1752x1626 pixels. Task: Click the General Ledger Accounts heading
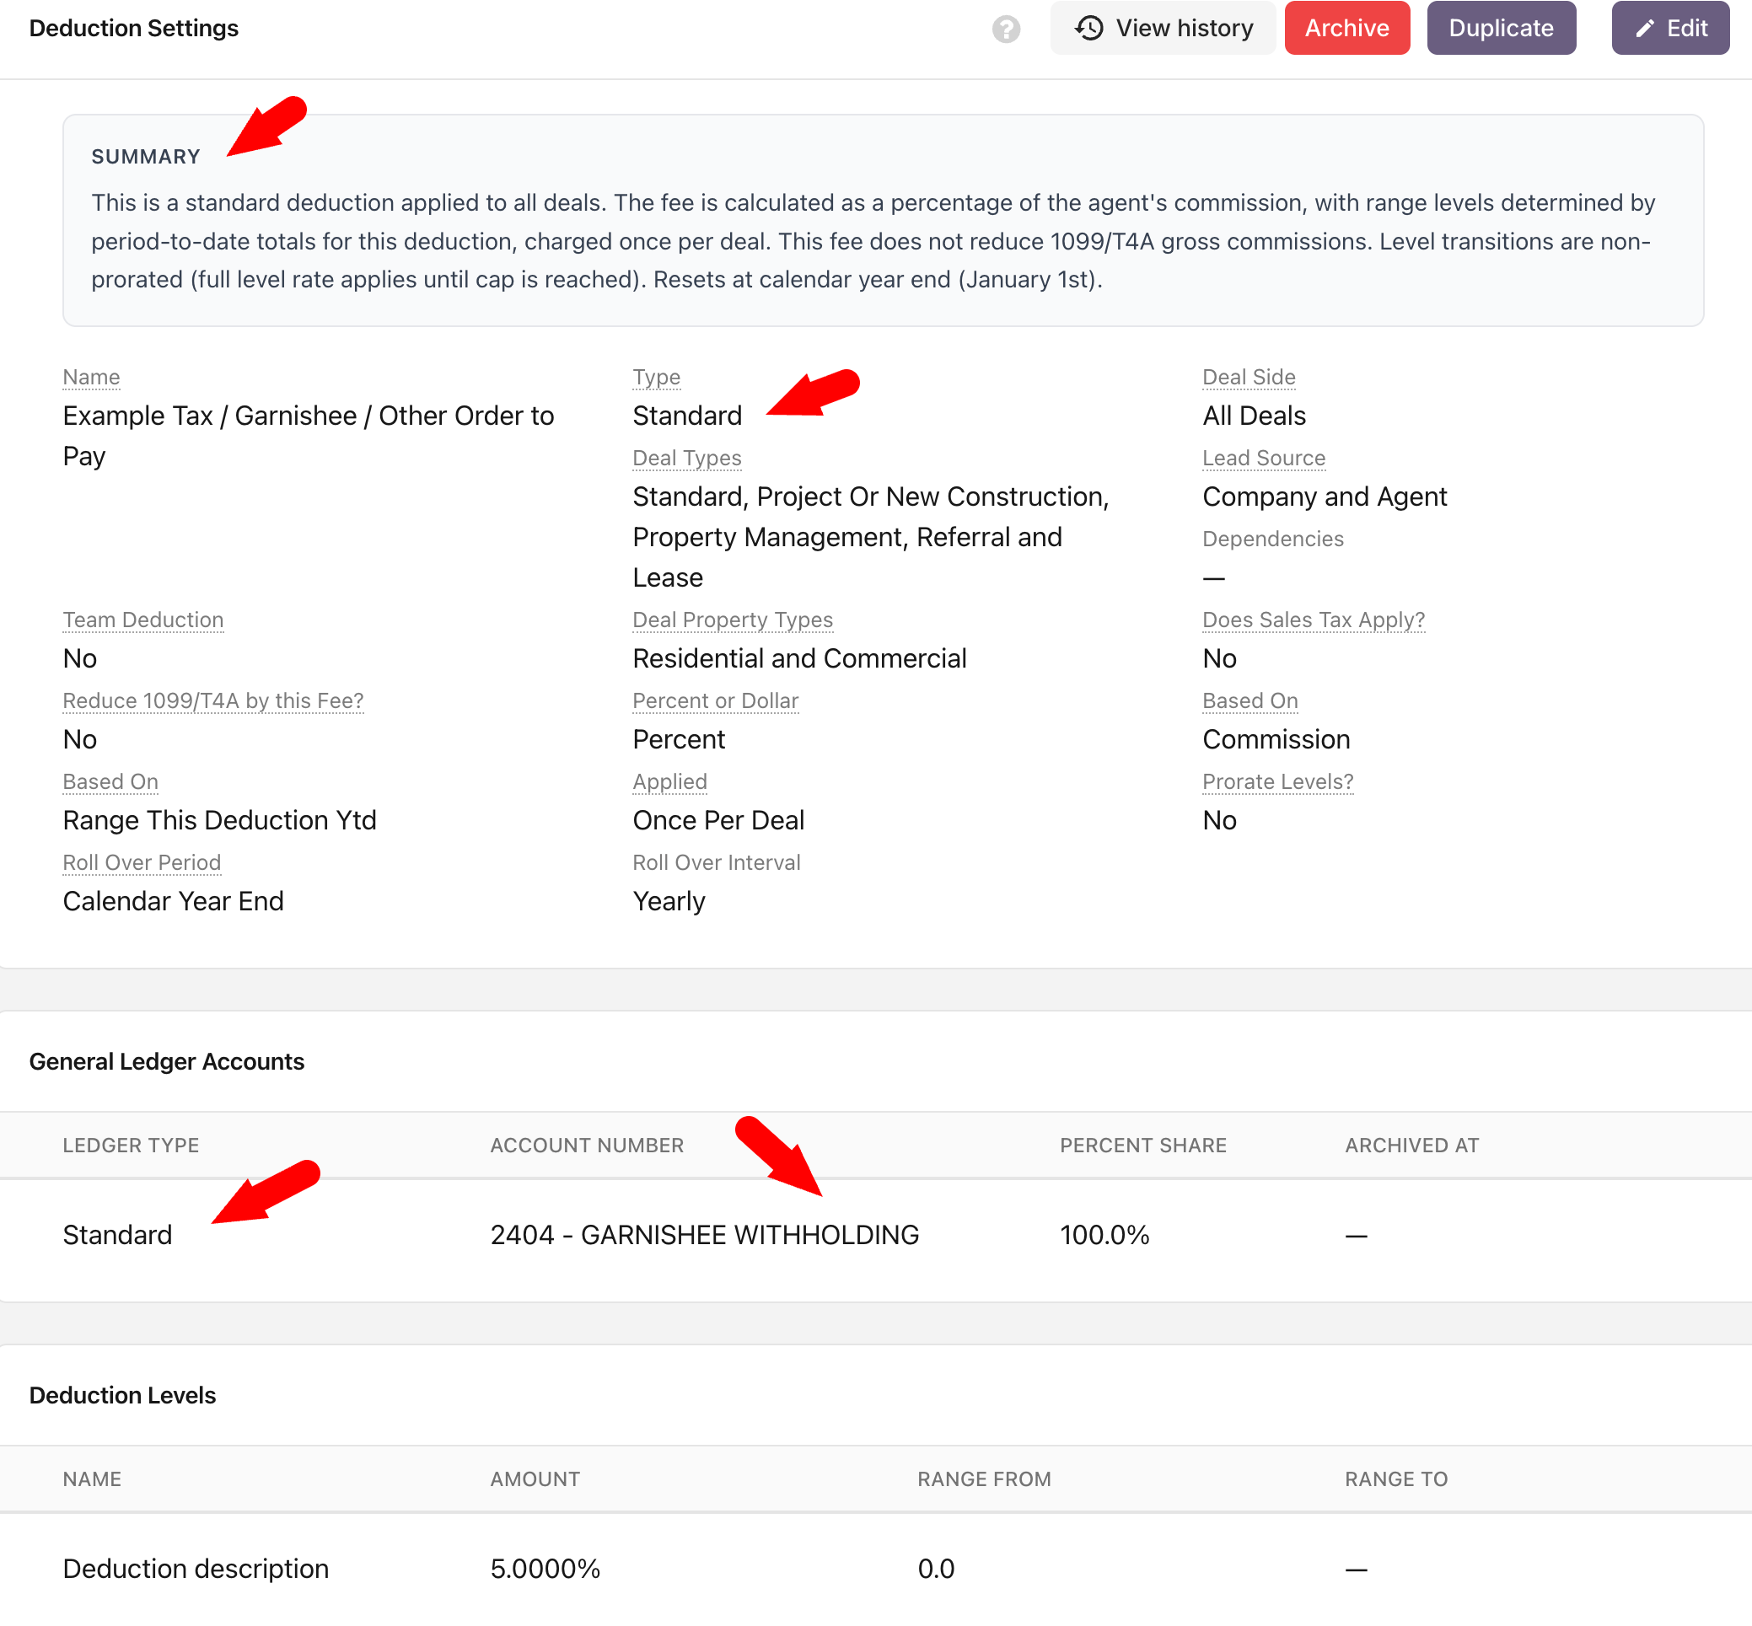(x=166, y=1061)
